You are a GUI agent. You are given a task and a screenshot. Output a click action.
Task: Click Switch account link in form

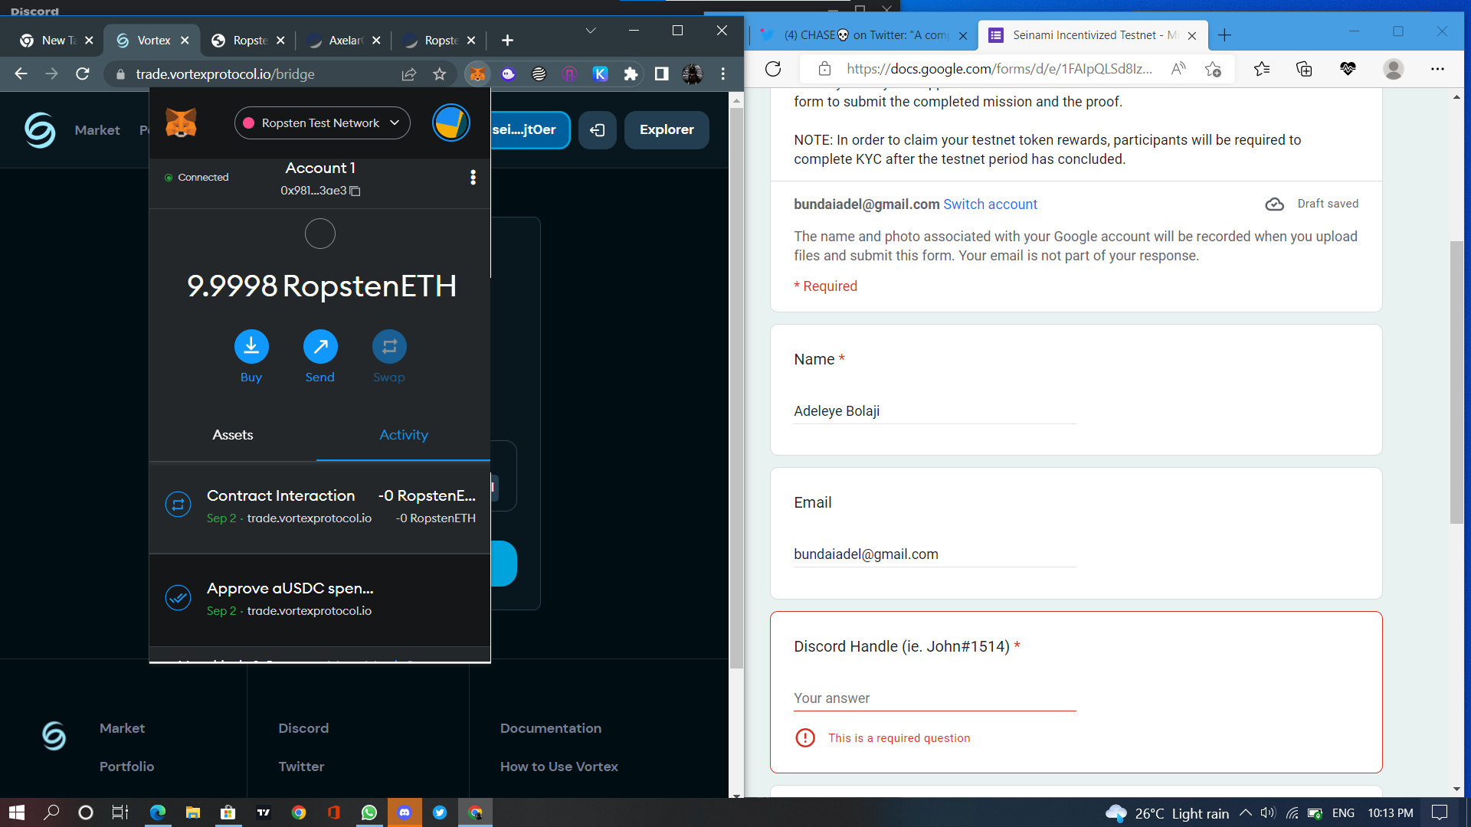990,204
